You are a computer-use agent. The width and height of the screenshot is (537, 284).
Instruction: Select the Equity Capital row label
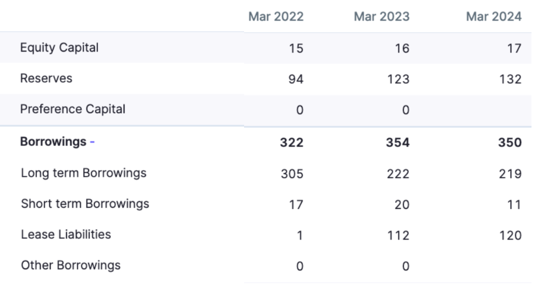(59, 48)
